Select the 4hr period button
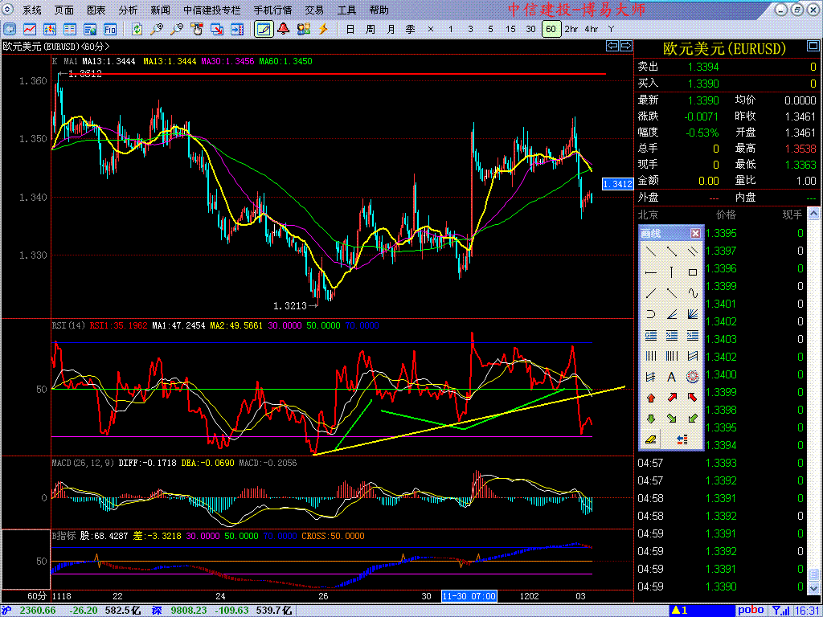 pos(592,29)
